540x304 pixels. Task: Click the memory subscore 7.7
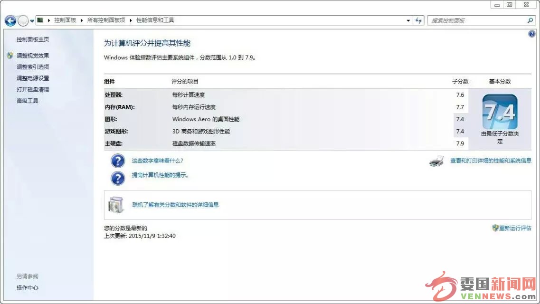point(460,107)
